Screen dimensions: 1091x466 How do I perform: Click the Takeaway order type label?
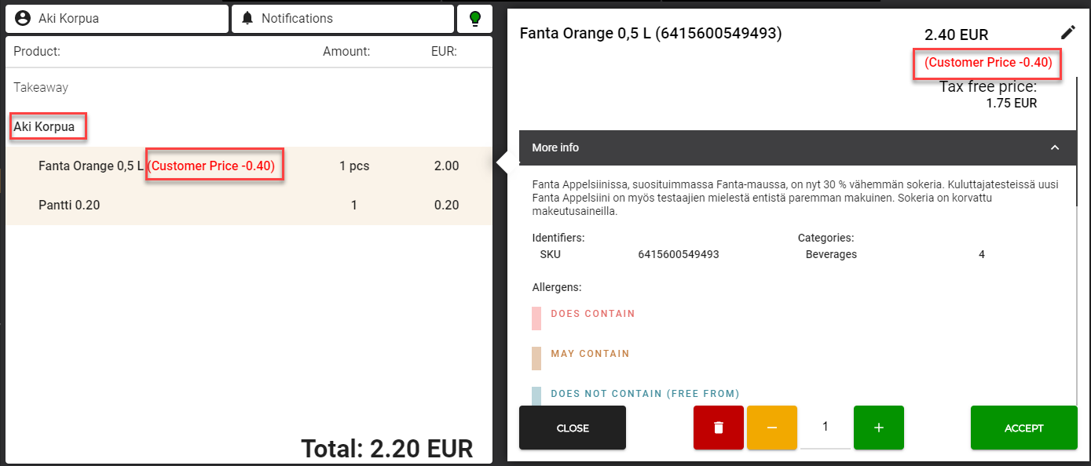(x=41, y=88)
